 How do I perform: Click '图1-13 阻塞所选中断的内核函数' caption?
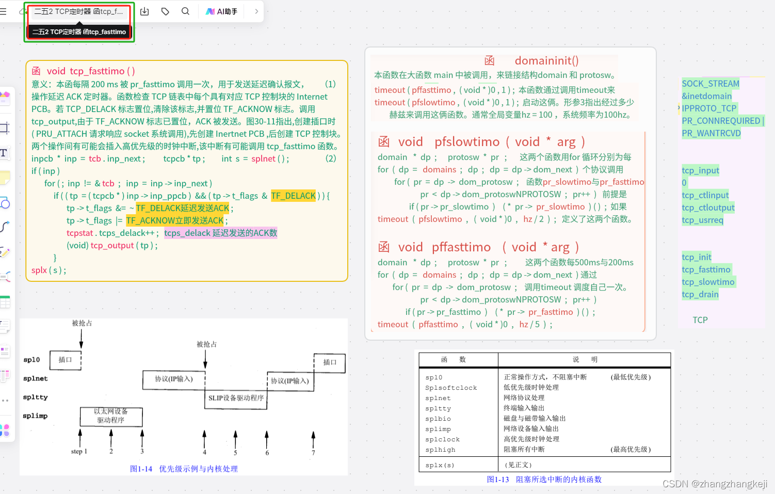(x=544, y=480)
